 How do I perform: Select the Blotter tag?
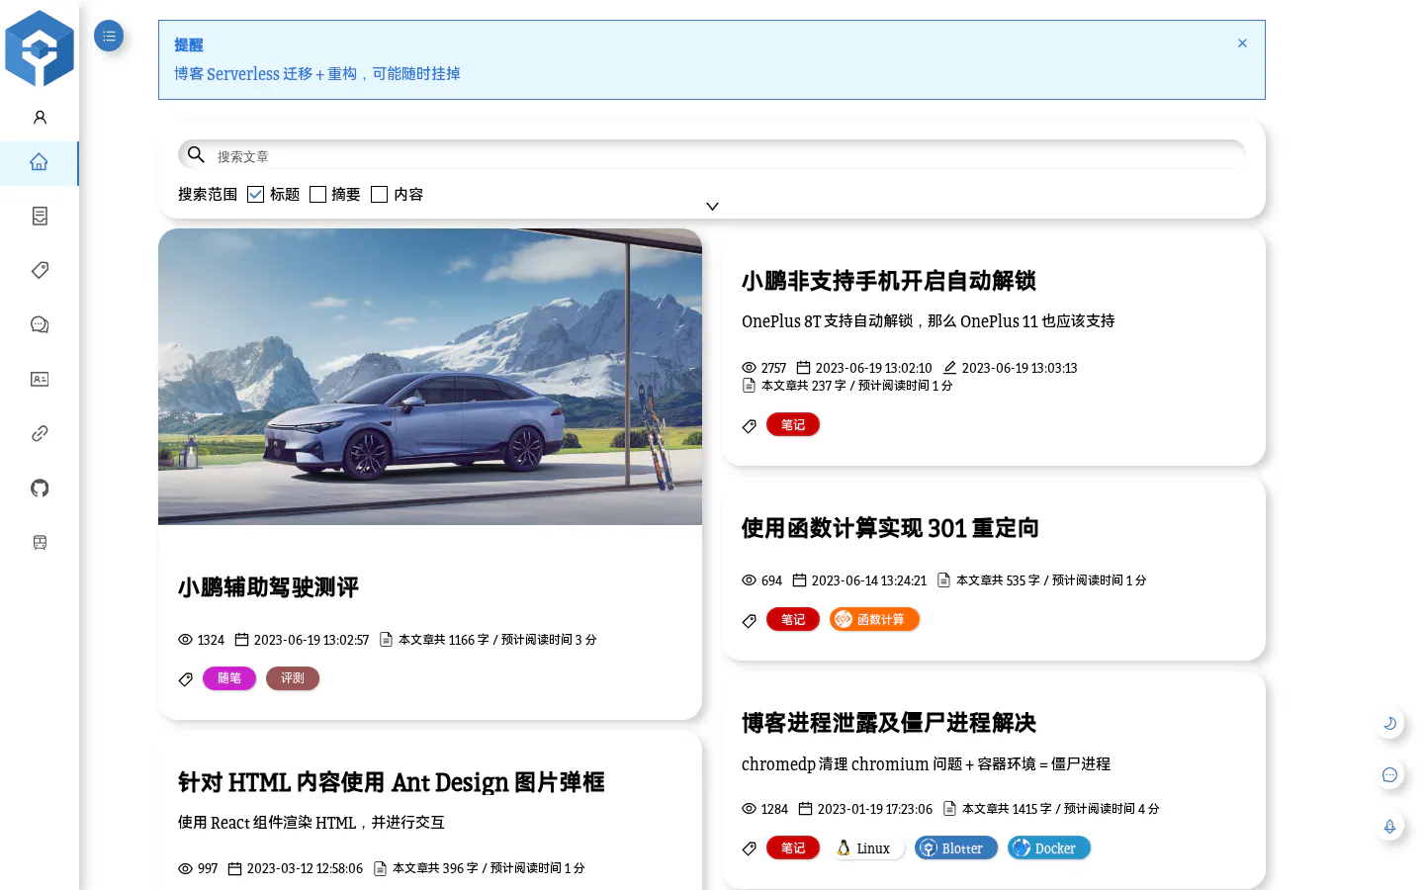(956, 847)
